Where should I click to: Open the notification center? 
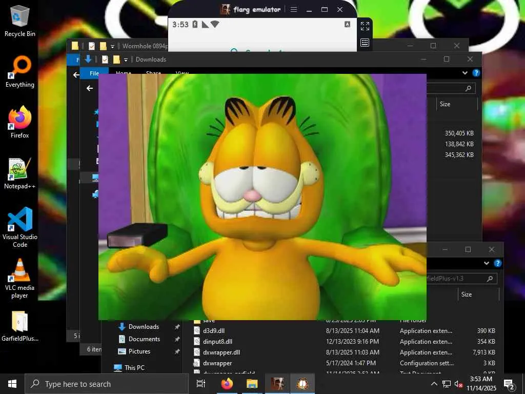(509, 384)
